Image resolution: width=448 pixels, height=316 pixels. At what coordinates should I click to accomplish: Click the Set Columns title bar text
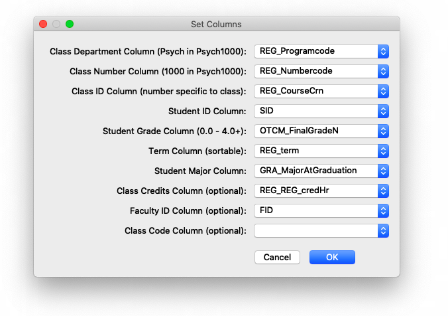tap(216, 25)
